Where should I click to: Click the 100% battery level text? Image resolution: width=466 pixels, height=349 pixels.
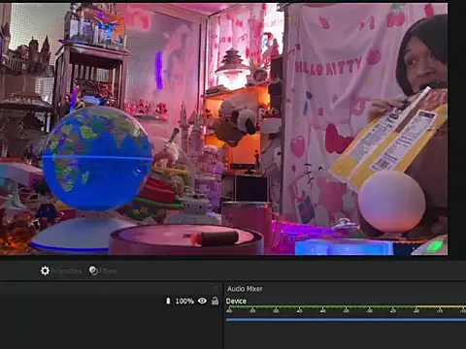click(x=184, y=301)
